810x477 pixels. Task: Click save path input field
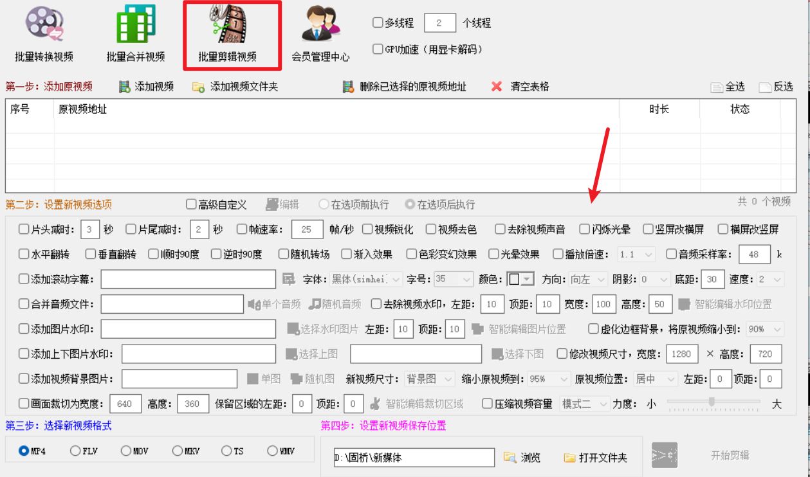coord(414,458)
